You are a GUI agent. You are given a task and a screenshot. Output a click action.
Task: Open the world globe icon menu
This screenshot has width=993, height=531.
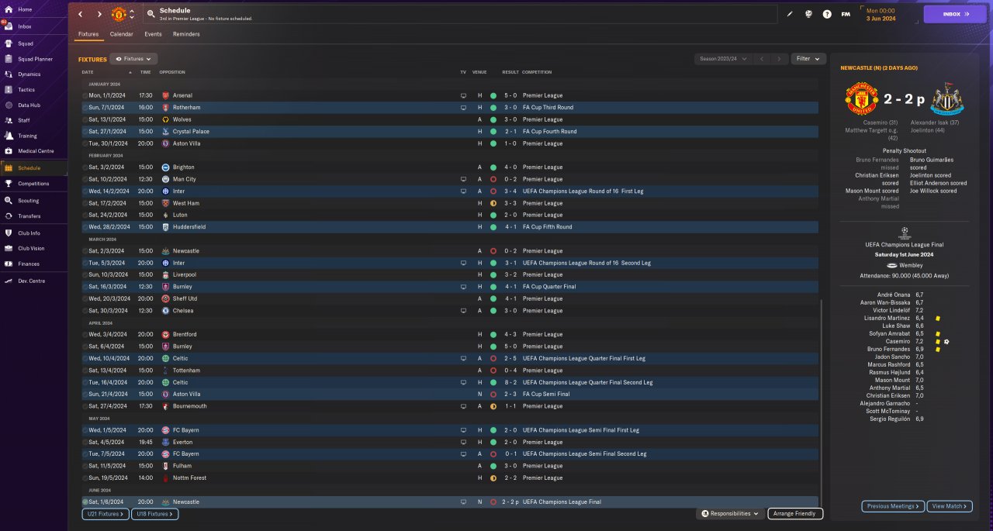pos(808,14)
